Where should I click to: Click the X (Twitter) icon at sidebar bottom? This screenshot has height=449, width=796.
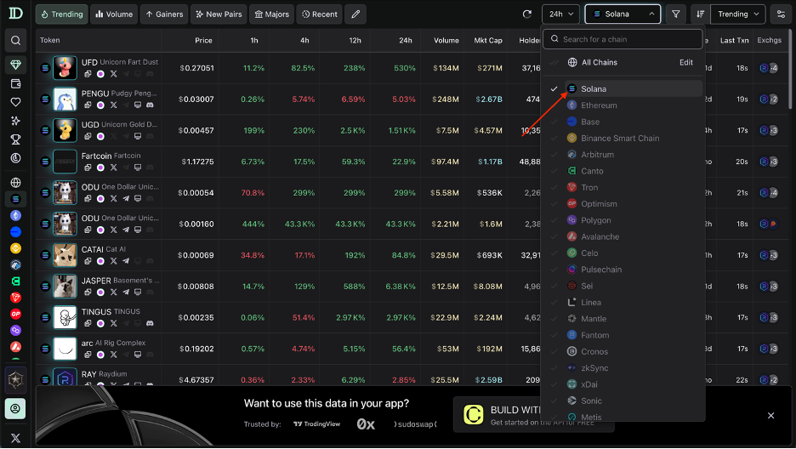(16, 438)
